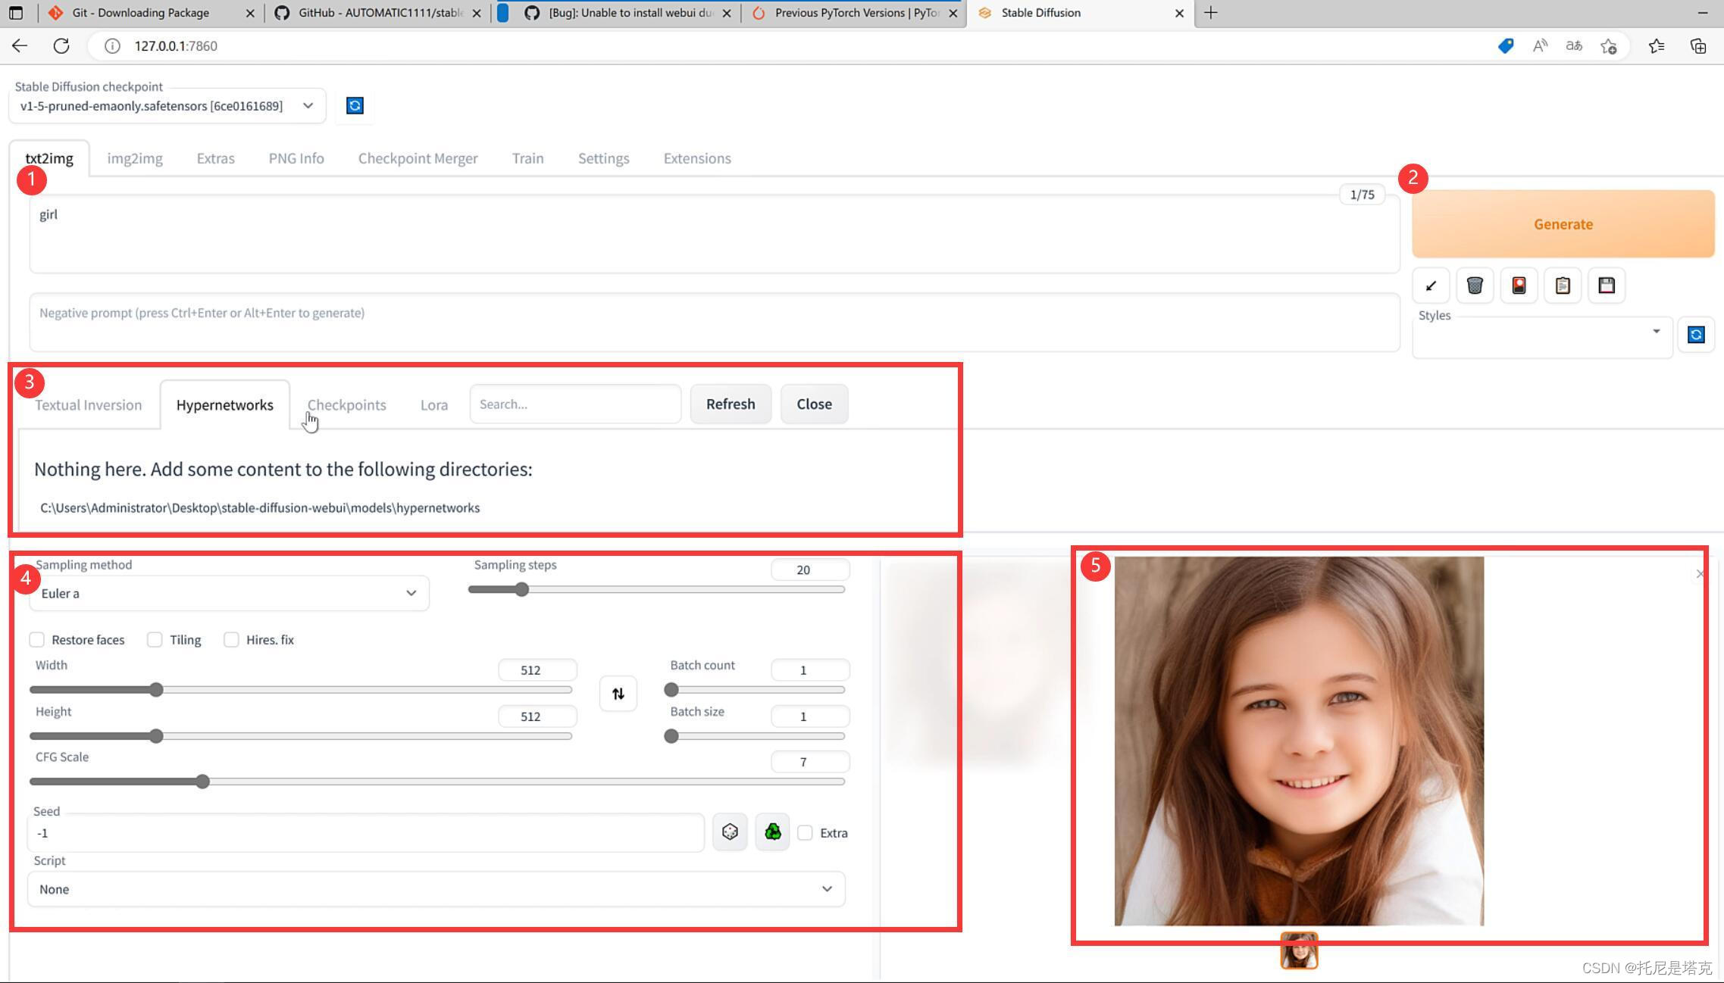The width and height of the screenshot is (1724, 983).
Task: Select the Textual Inversion extra networks tab
Action: pos(89,404)
